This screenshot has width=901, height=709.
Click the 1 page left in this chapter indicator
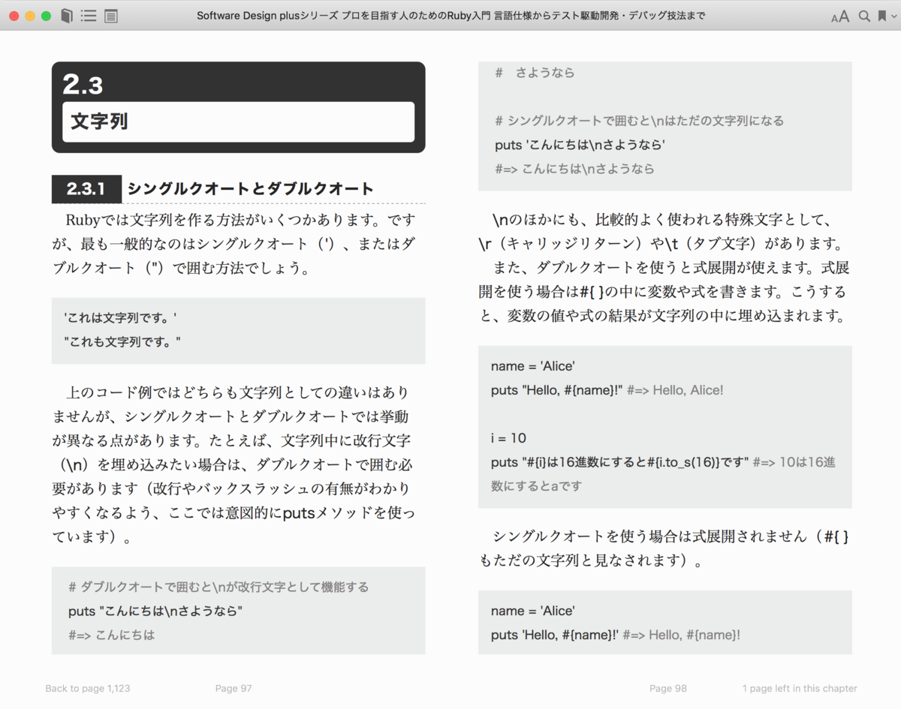tap(800, 688)
